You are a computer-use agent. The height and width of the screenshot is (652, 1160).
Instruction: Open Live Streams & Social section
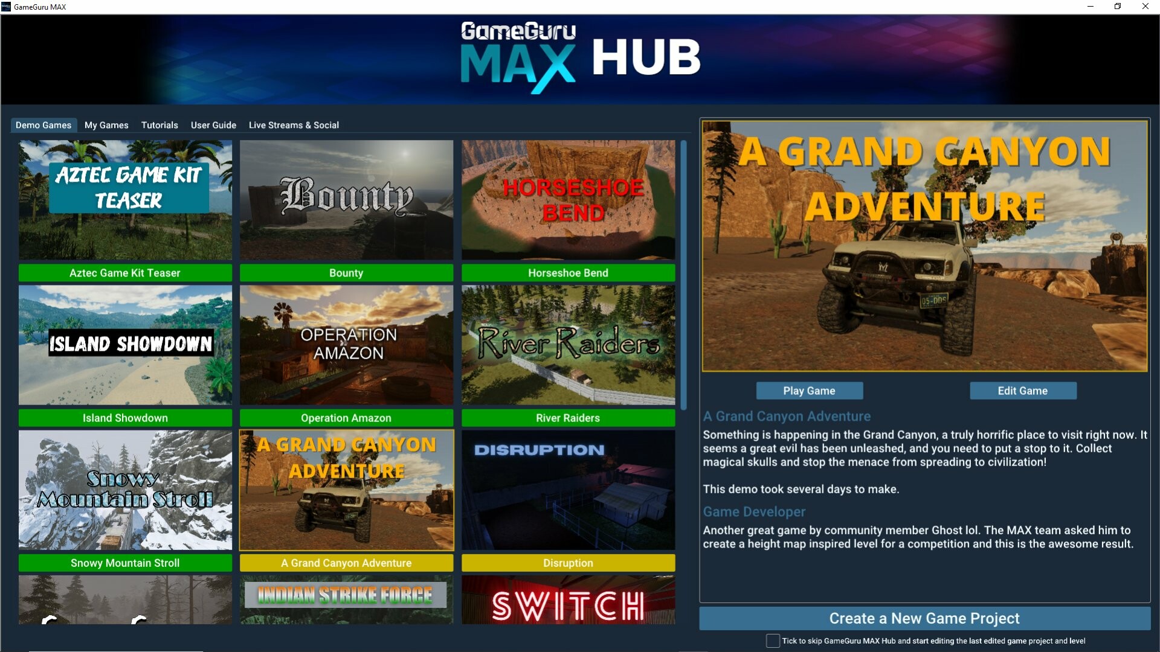click(x=294, y=125)
